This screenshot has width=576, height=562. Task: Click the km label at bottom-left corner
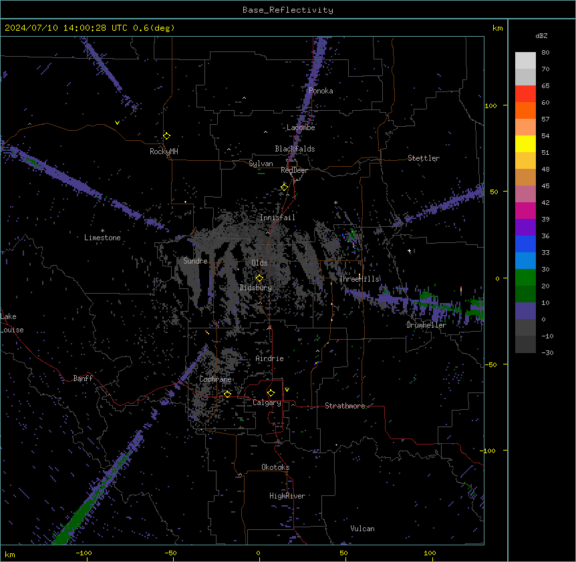[10, 554]
